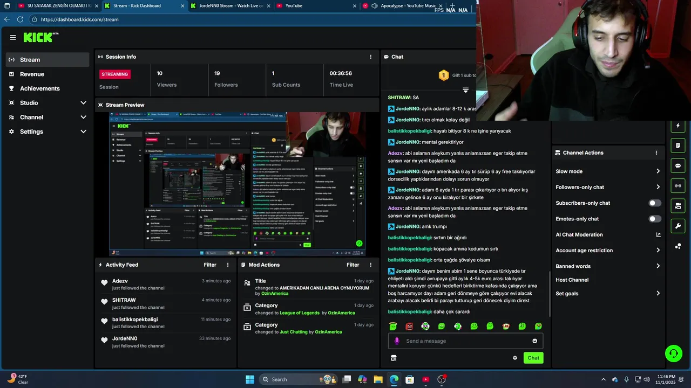Open OBS Studio from taskbar
691x388 pixels.
[442, 379]
